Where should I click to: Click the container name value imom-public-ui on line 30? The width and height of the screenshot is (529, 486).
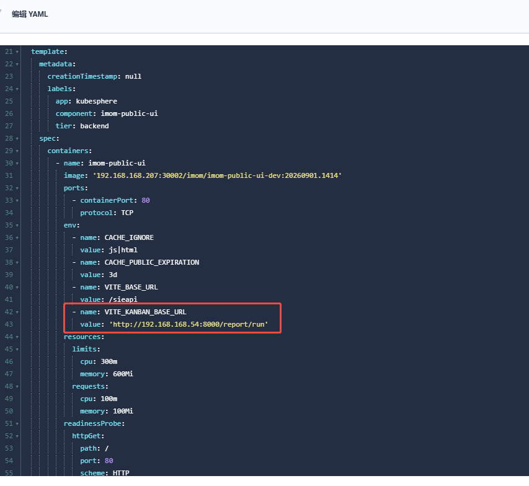coord(117,163)
